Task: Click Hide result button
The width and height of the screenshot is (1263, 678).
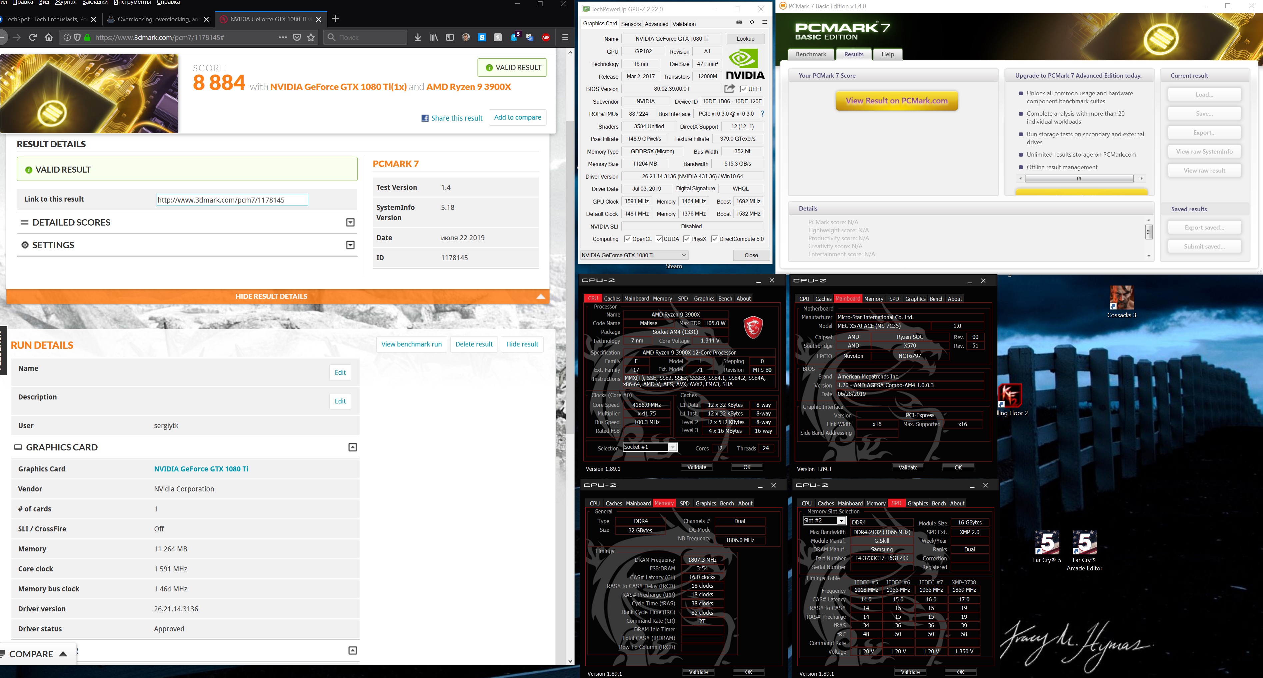Action: (522, 344)
